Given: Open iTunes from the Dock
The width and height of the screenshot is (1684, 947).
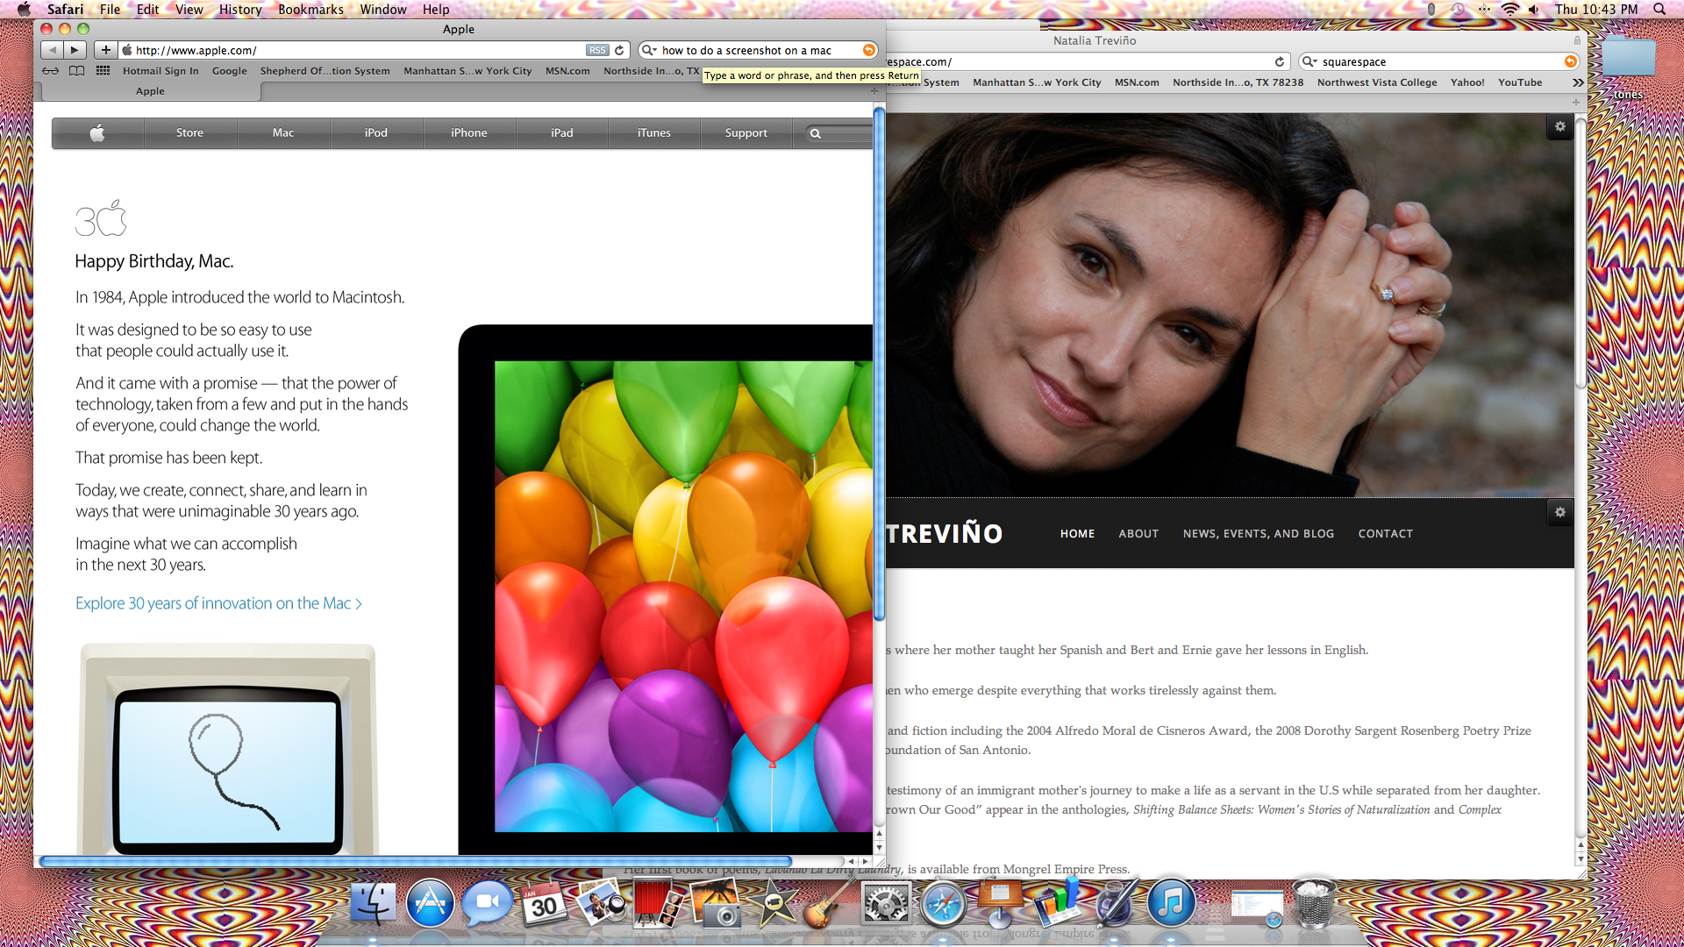Looking at the screenshot, I should [1171, 903].
